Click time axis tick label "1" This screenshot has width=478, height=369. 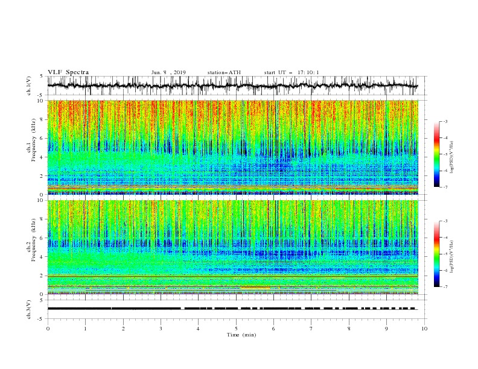[x=85, y=329]
